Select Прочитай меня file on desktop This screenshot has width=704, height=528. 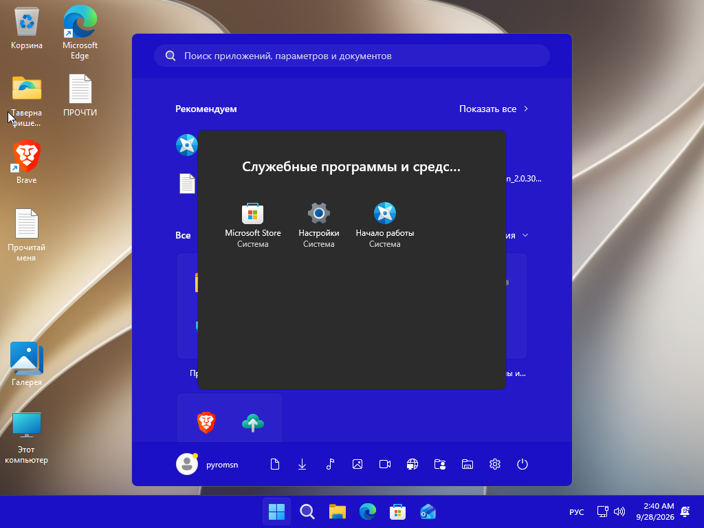pyautogui.click(x=27, y=235)
